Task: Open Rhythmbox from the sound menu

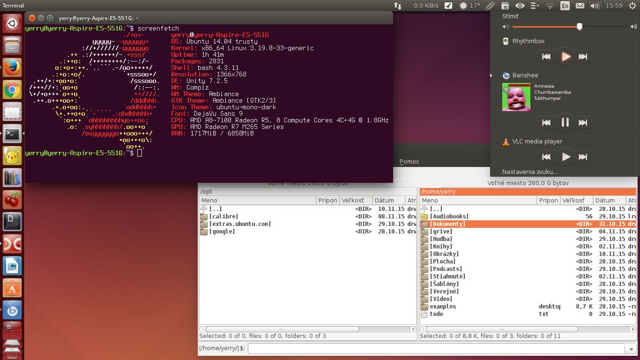Action: [x=564, y=41]
